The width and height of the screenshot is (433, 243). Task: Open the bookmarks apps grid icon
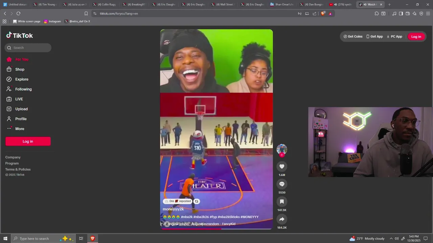4,21
